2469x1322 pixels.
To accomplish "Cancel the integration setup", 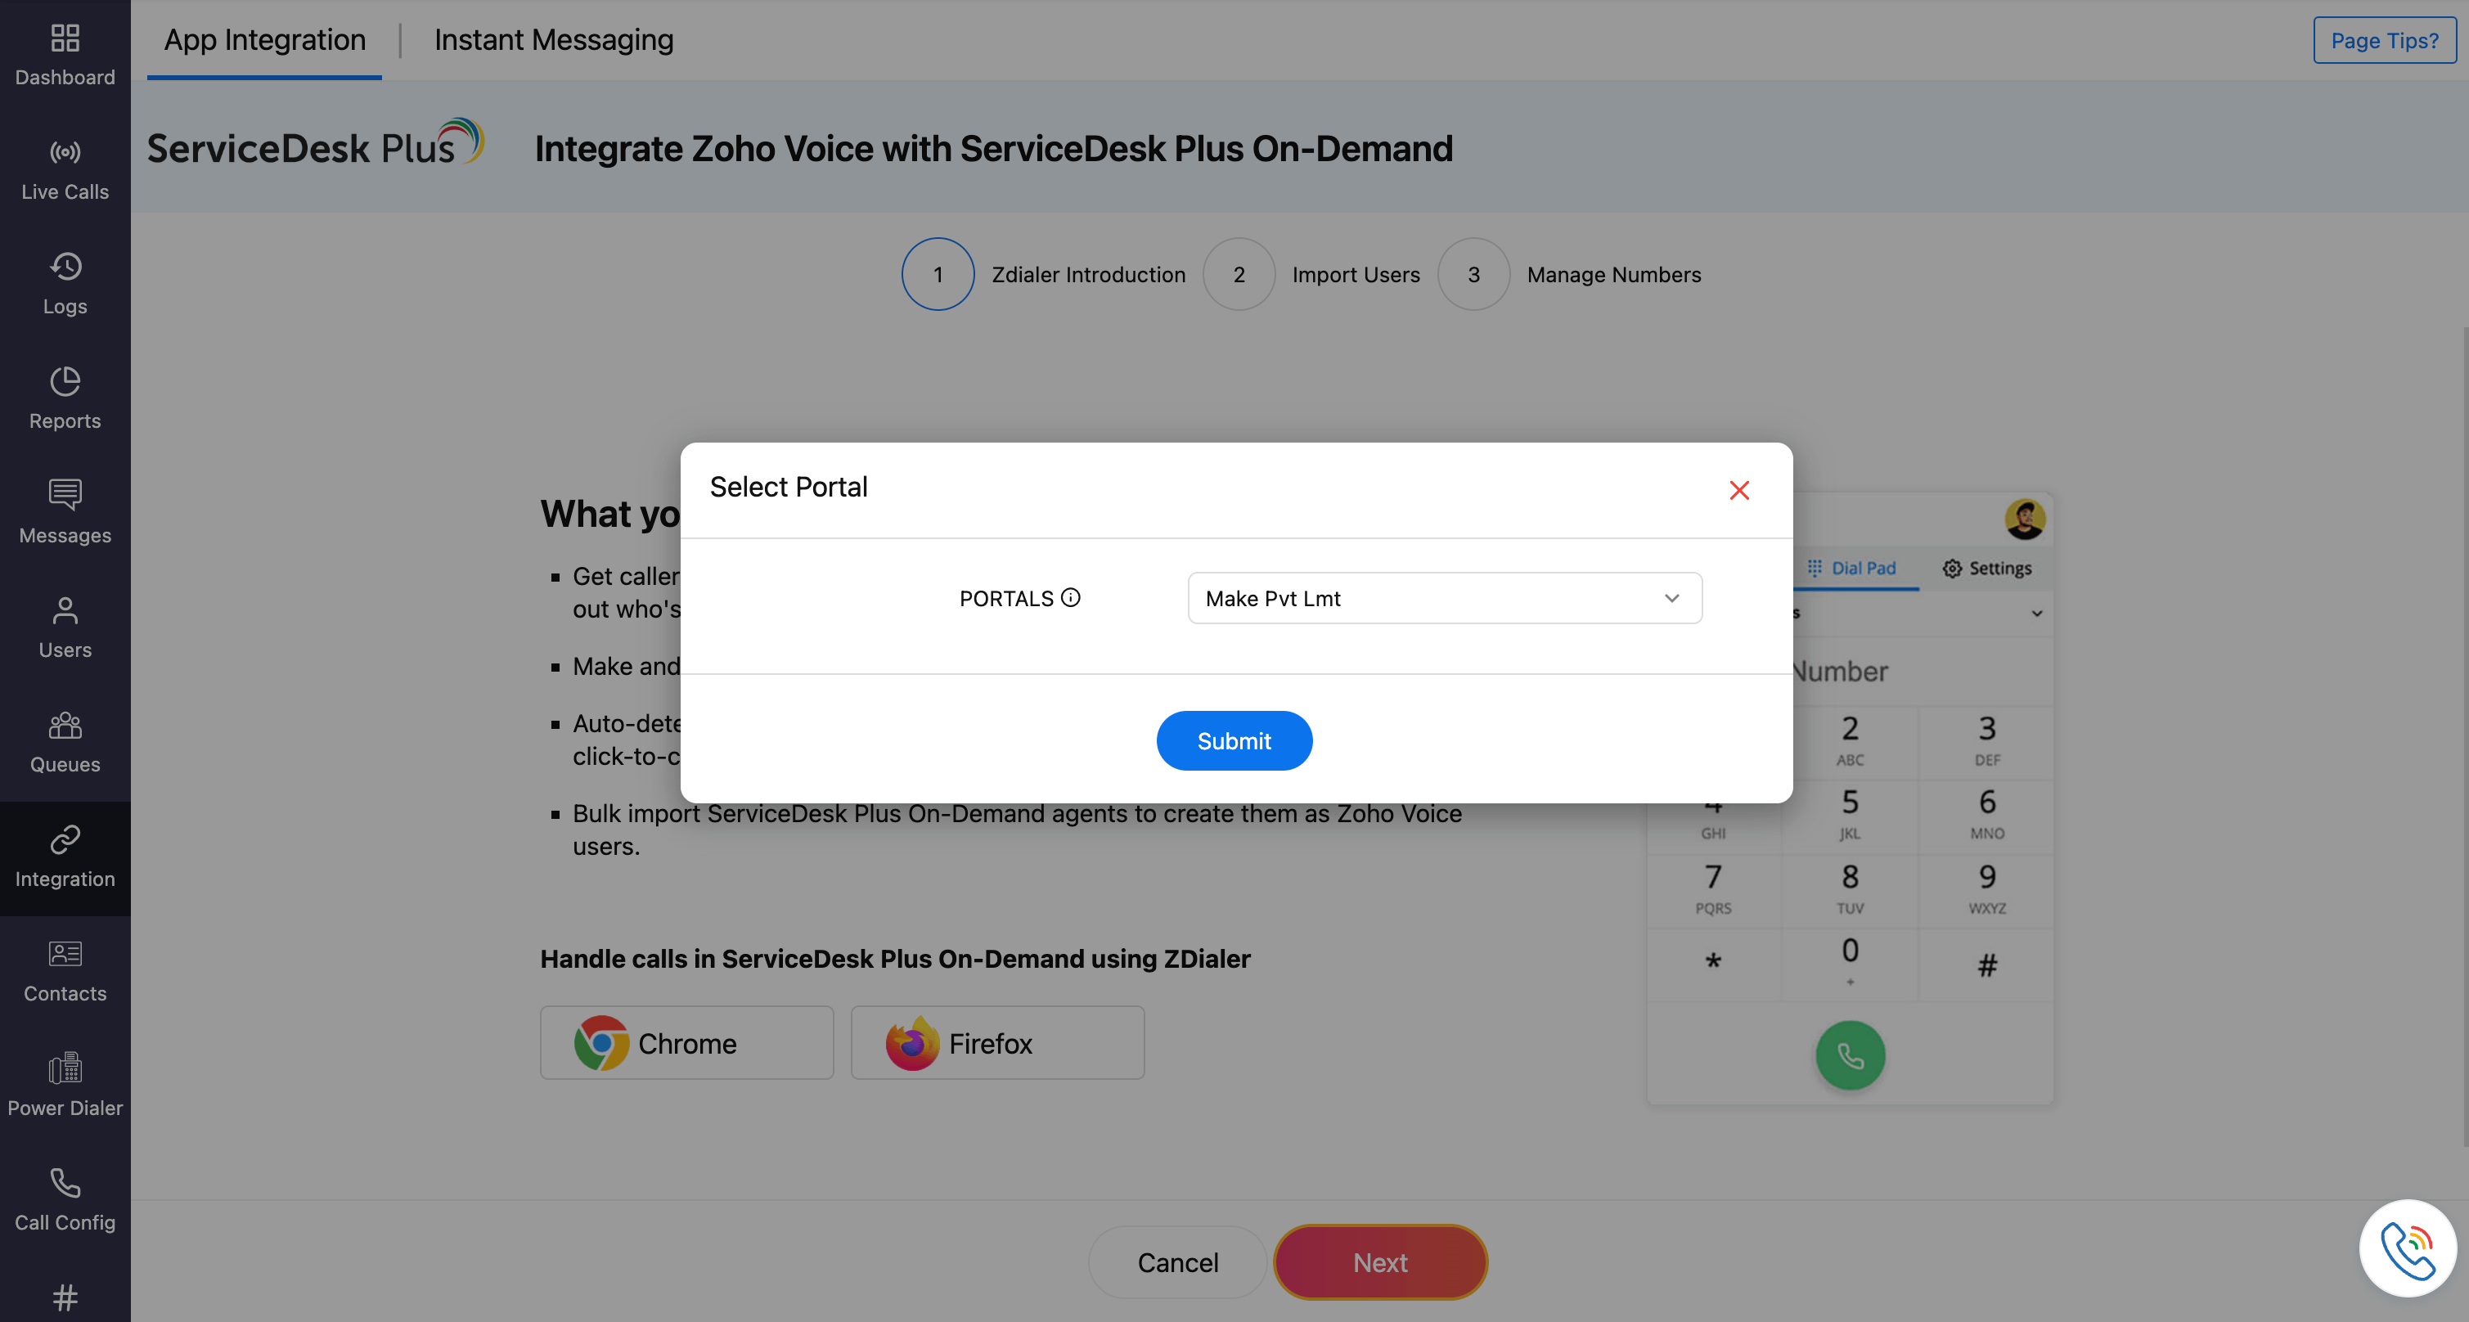I will click(1177, 1261).
